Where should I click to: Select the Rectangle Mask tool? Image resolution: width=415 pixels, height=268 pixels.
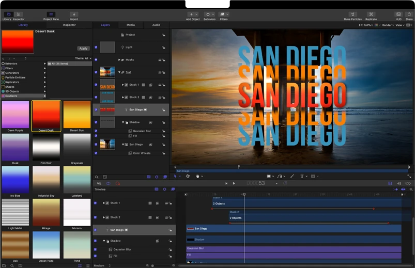[x=313, y=176]
